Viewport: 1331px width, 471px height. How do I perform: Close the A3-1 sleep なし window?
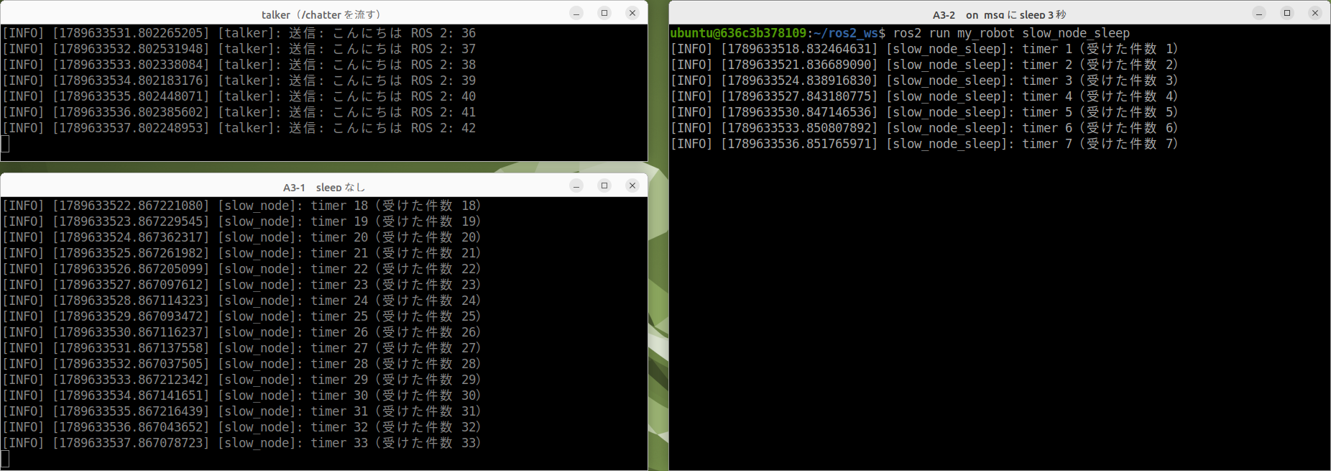point(632,186)
